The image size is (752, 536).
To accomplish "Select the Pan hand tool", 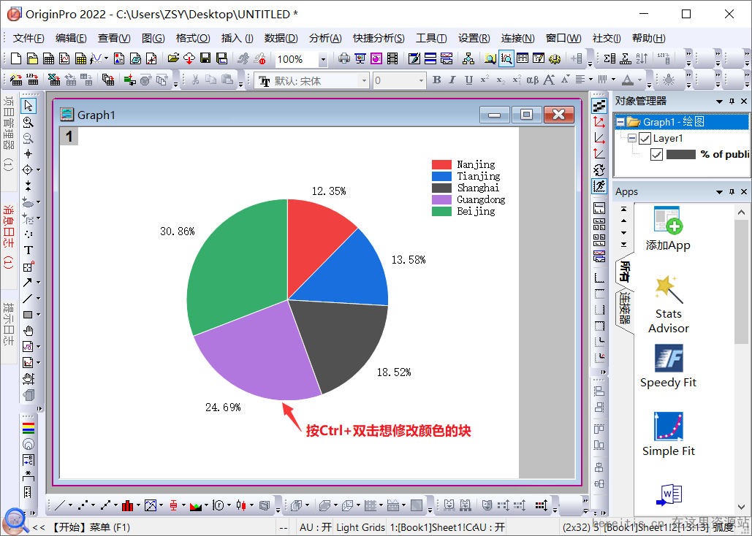I will (x=29, y=331).
